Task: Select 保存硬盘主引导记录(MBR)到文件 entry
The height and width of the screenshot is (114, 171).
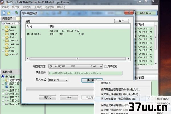Action: [x=120, y=89]
